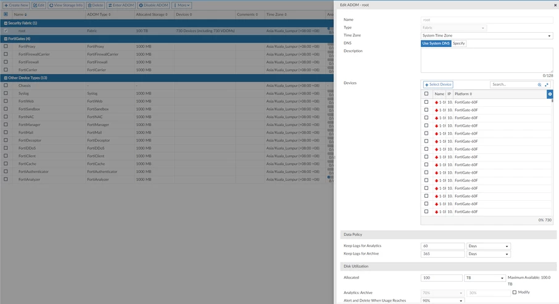Click the Description text area
Viewport: 559px width, 304px height.
coord(487,61)
